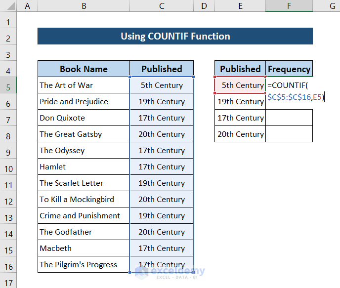This screenshot has width=340, height=288.
Task: Click '5th Century' cell in column E
Action: (x=240, y=85)
